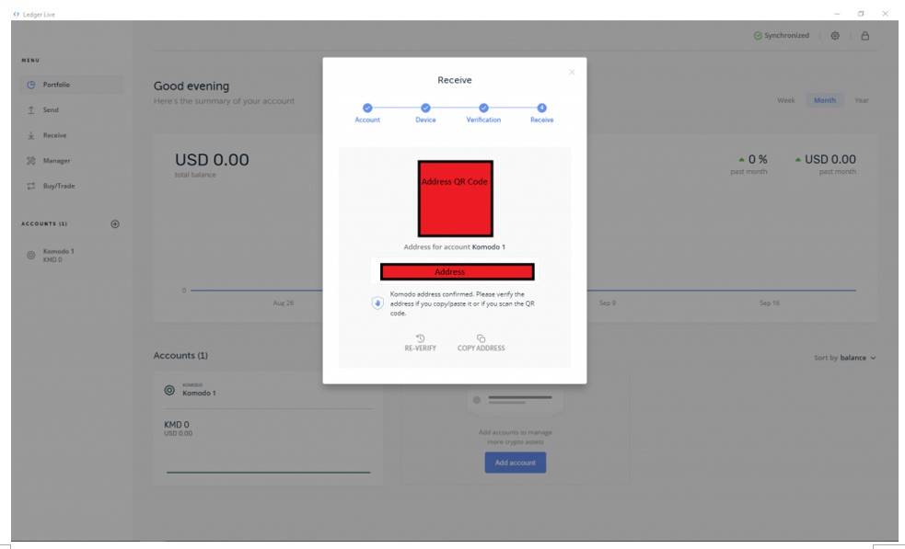This screenshot has width=905, height=549.
Task: Click the COPY ADDRESS label
Action: pos(481,349)
